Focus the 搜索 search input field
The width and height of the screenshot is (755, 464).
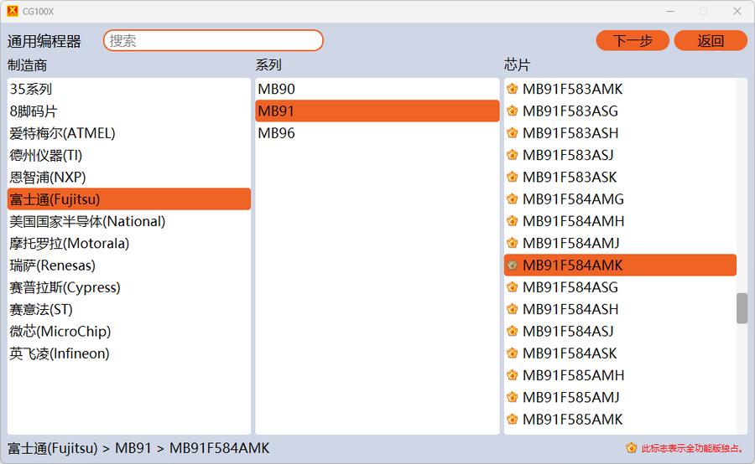(213, 40)
